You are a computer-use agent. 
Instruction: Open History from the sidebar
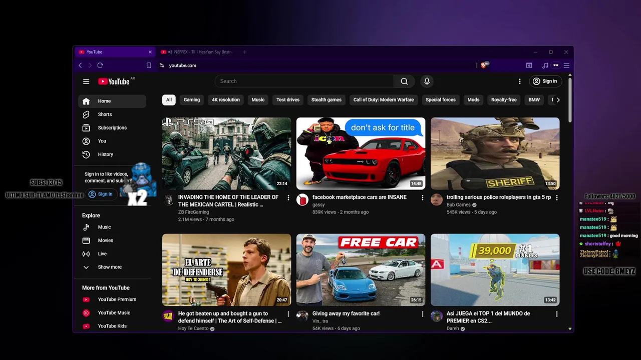coord(112,154)
